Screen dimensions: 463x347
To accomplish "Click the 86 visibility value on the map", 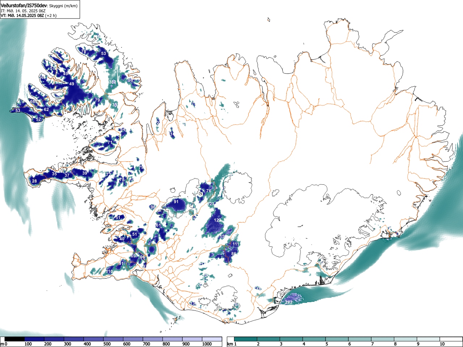I will coord(234,254).
